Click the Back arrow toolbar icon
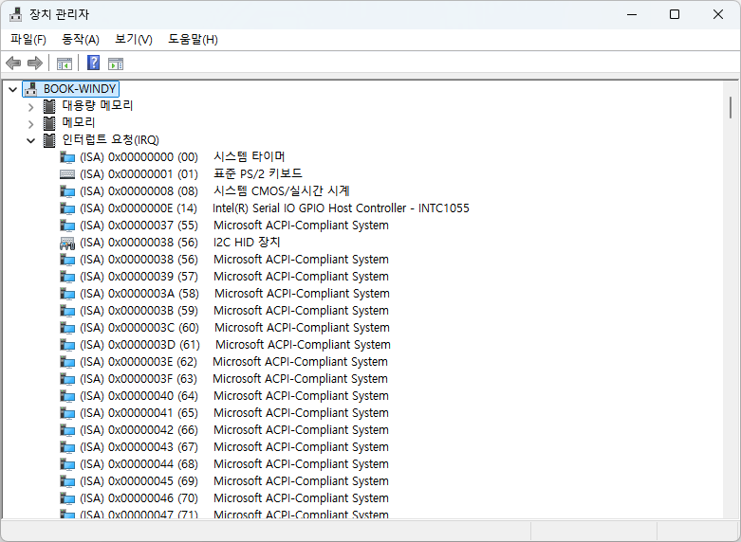Screen dimensions: 741x542 [13, 63]
